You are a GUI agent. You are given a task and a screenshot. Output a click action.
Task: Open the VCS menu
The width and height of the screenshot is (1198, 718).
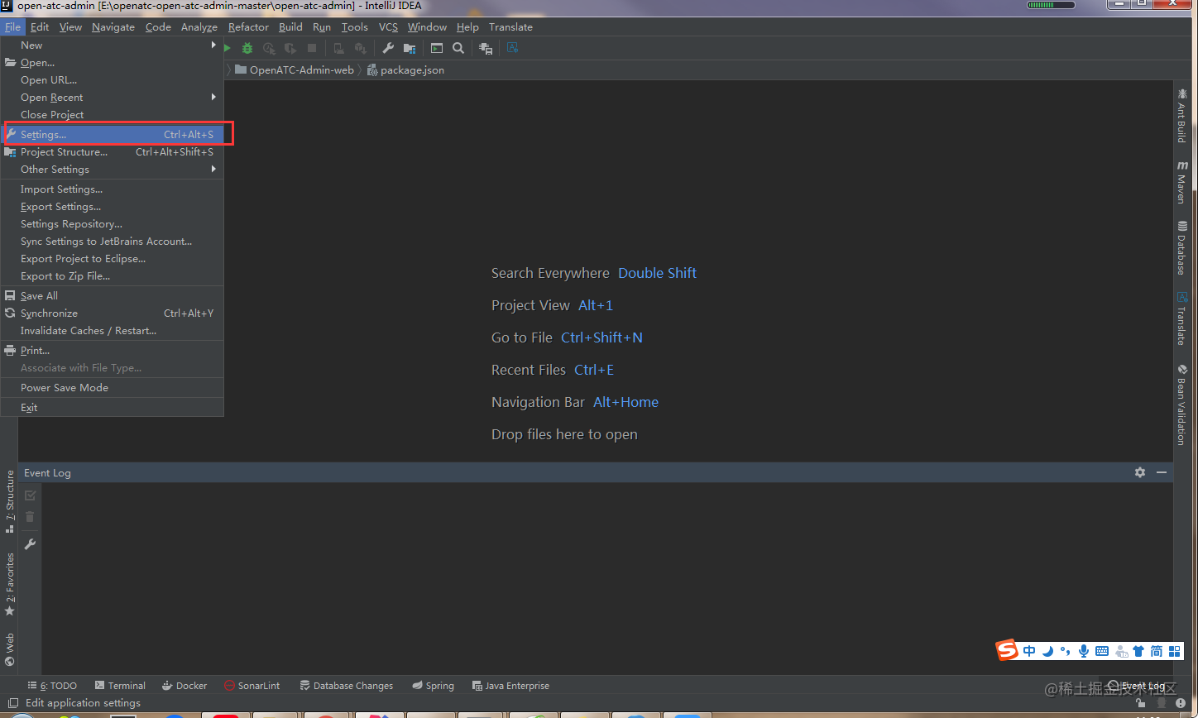(x=388, y=27)
